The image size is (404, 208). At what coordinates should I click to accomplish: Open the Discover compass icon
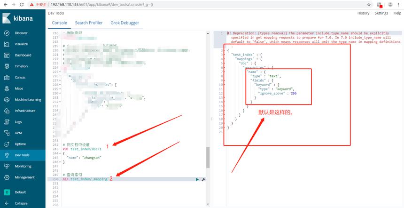[x=7, y=33]
